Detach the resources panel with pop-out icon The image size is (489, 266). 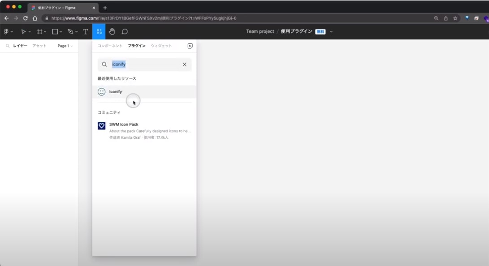190,46
